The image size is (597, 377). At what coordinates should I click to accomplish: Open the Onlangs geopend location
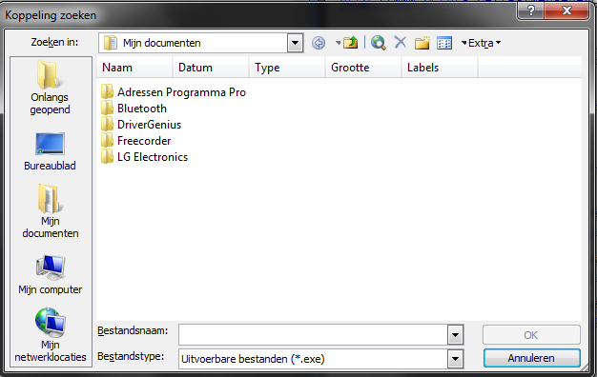tap(50, 88)
